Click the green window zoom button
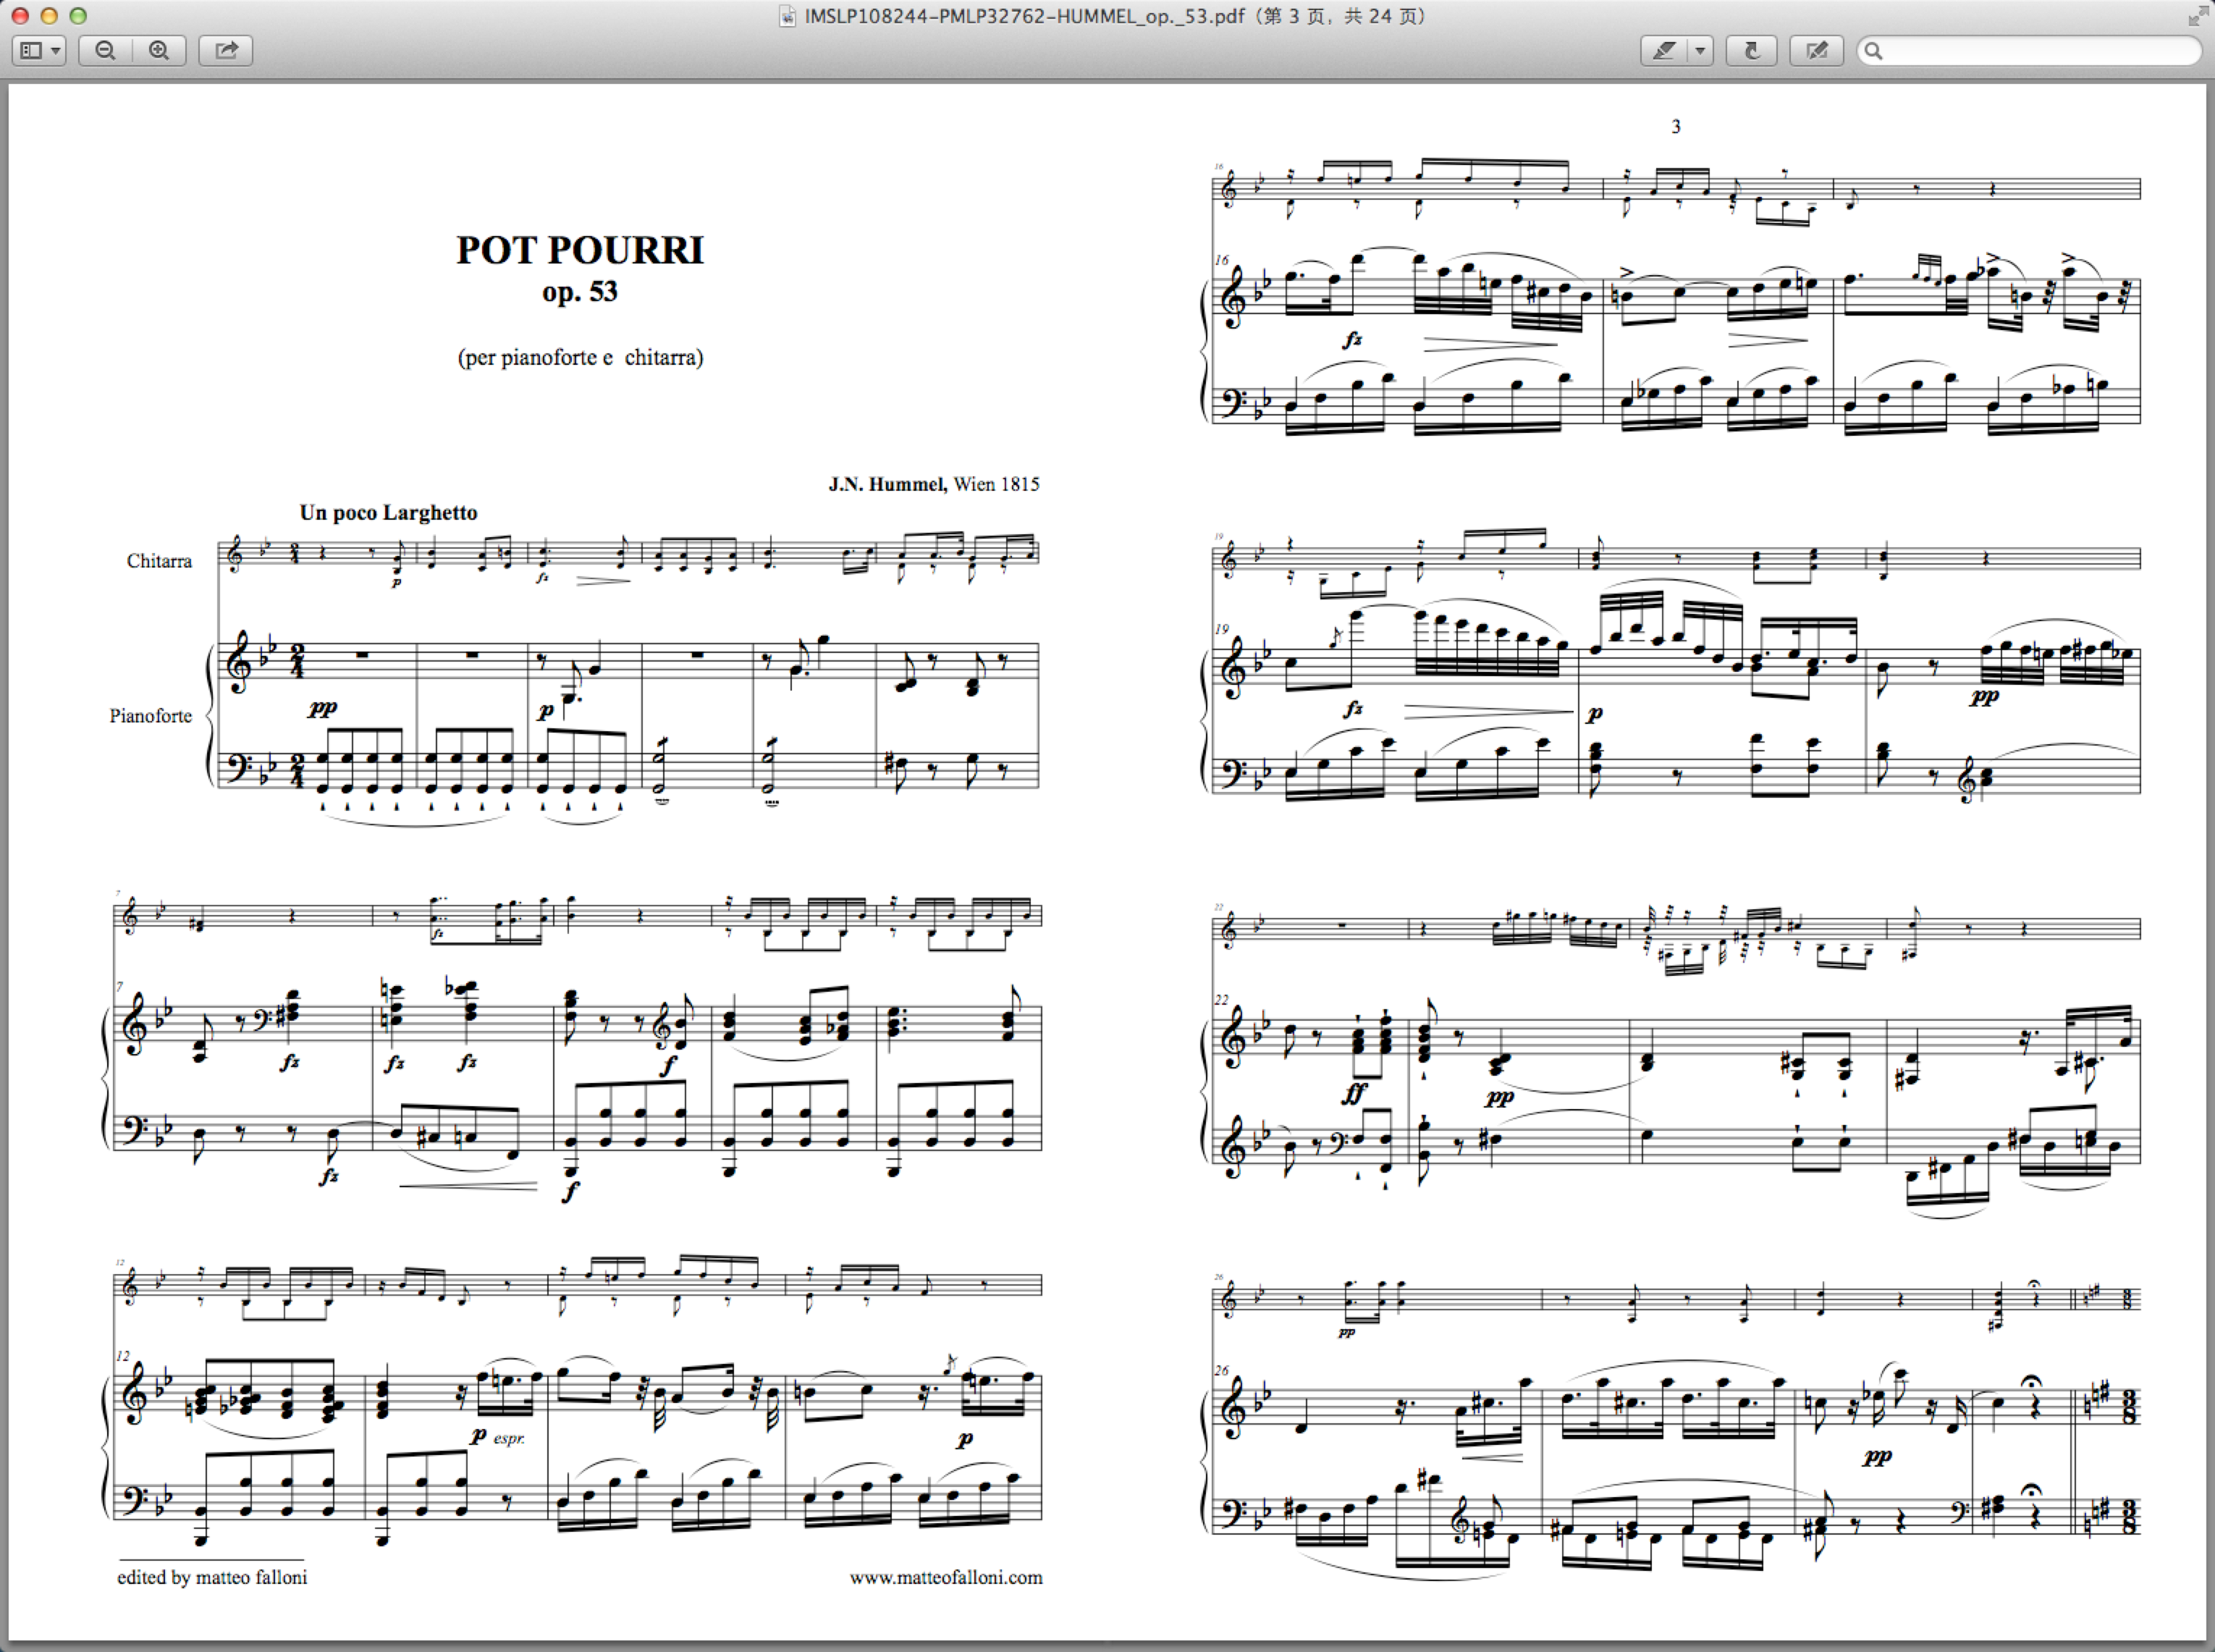The image size is (2215, 1652). 78,16
